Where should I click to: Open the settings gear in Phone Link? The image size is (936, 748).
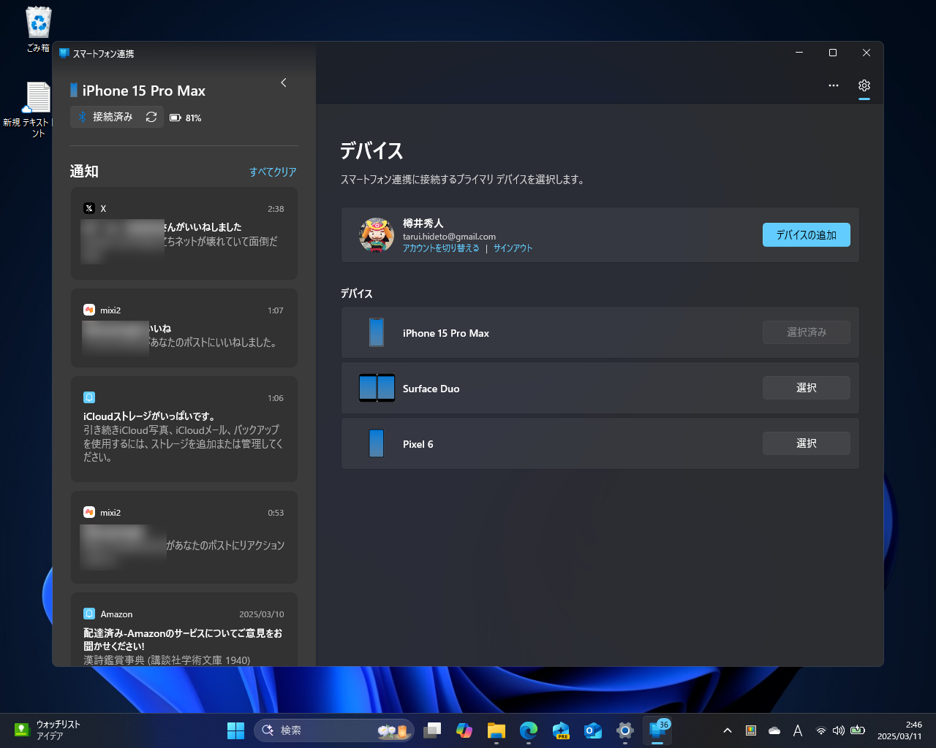(864, 85)
